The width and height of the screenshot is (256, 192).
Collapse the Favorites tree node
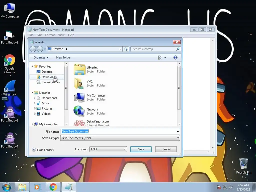click(x=32, y=66)
